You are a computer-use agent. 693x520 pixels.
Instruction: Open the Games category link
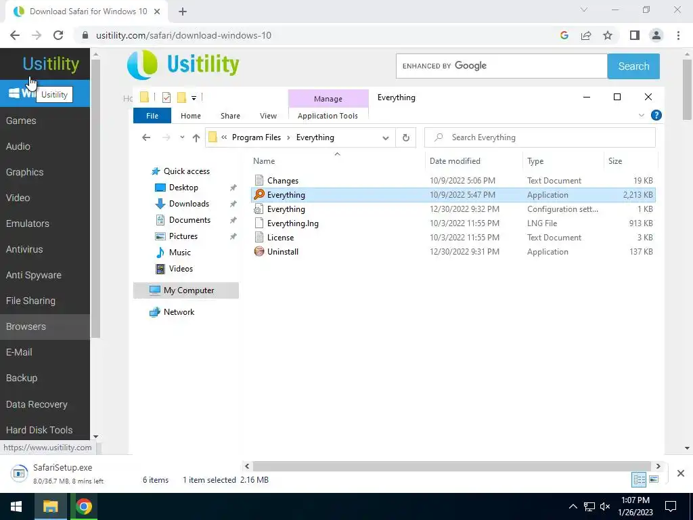click(21, 121)
